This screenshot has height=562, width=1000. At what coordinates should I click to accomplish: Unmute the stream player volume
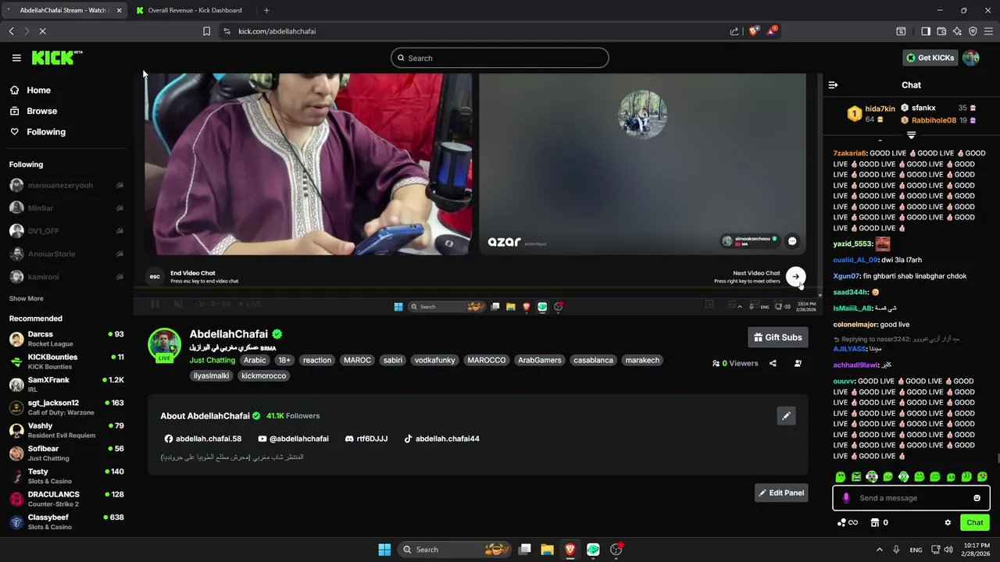click(x=178, y=304)
